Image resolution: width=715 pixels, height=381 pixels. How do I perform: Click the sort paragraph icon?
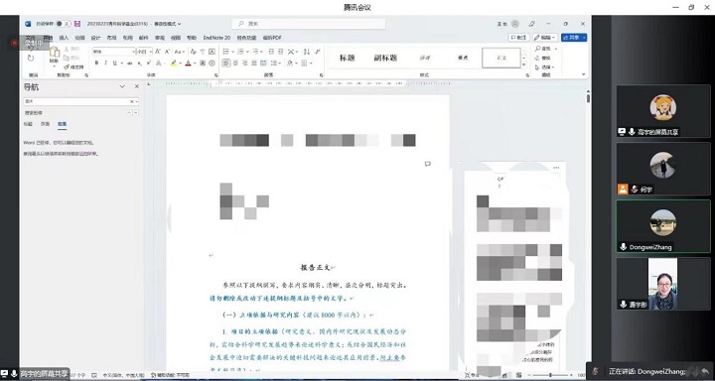point(307,52)
